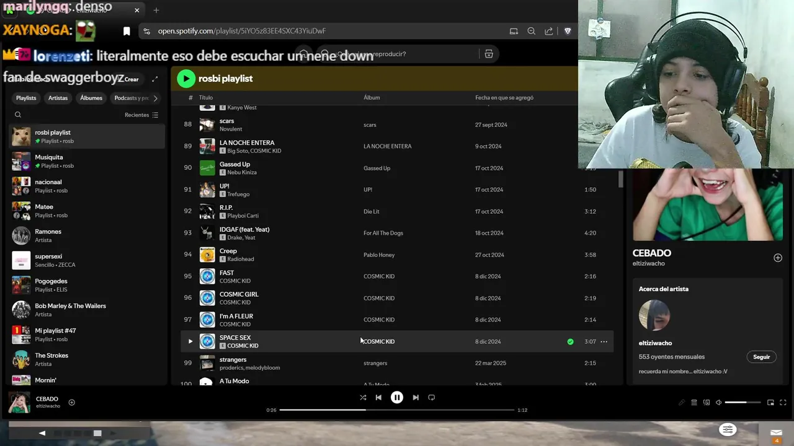Open the Die Lit album link
The width and height of the screenshot is (794, 446).
[371, 211]
